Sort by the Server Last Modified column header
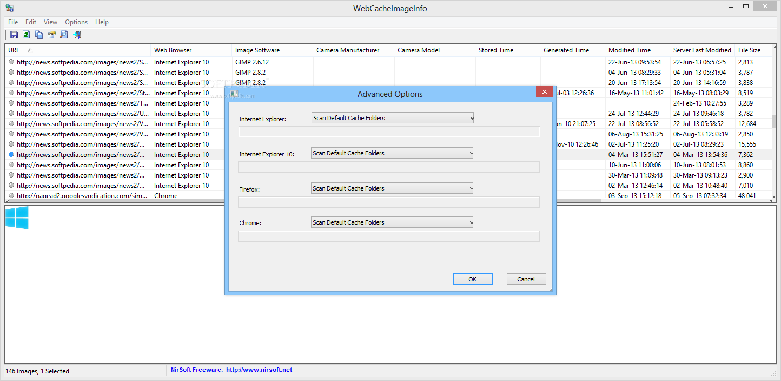 703,50
